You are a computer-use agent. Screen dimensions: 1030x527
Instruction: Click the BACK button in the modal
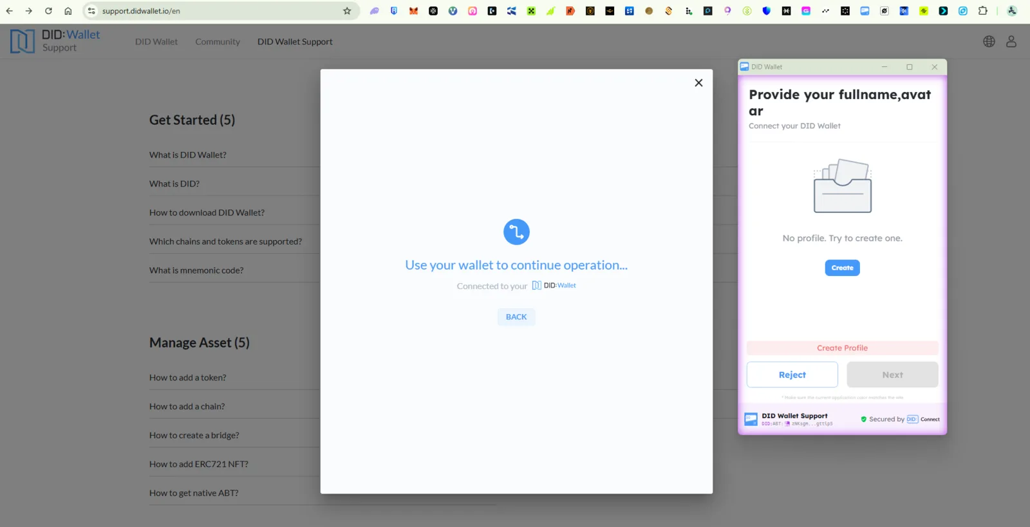516,317
